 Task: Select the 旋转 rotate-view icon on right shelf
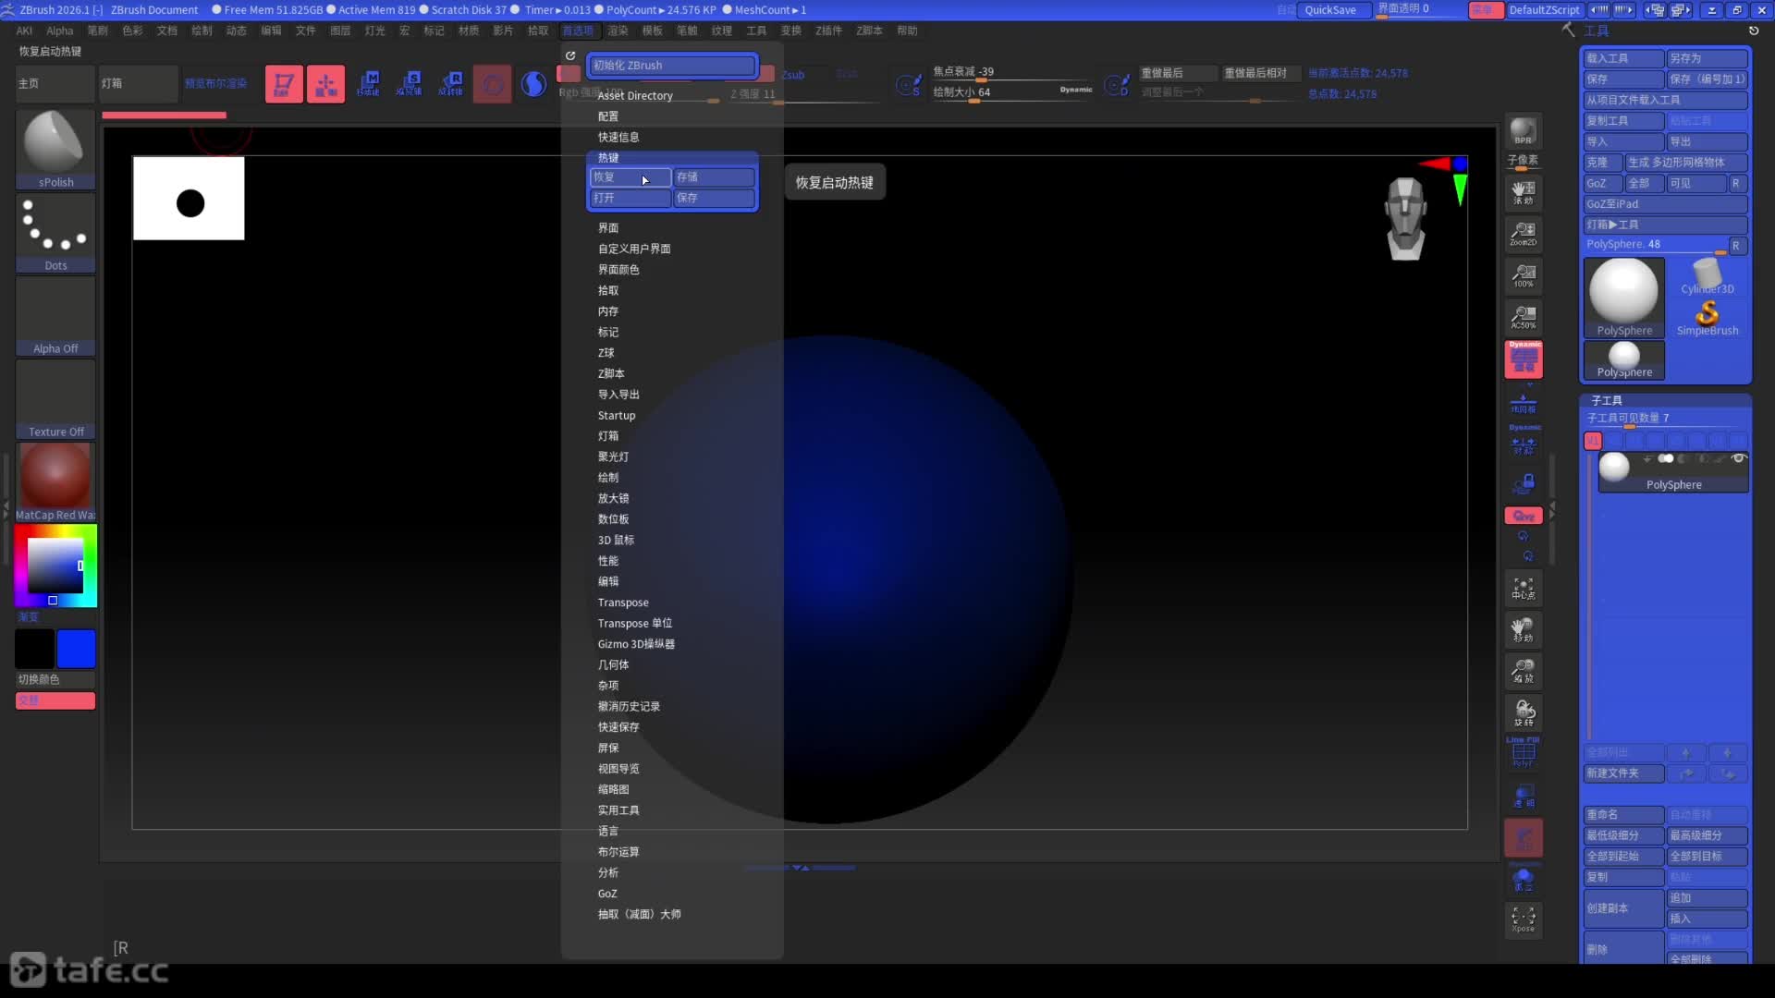[1523, 712]
